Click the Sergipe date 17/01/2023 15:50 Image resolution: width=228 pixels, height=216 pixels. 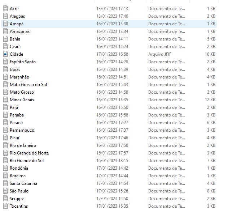(112, 199)
